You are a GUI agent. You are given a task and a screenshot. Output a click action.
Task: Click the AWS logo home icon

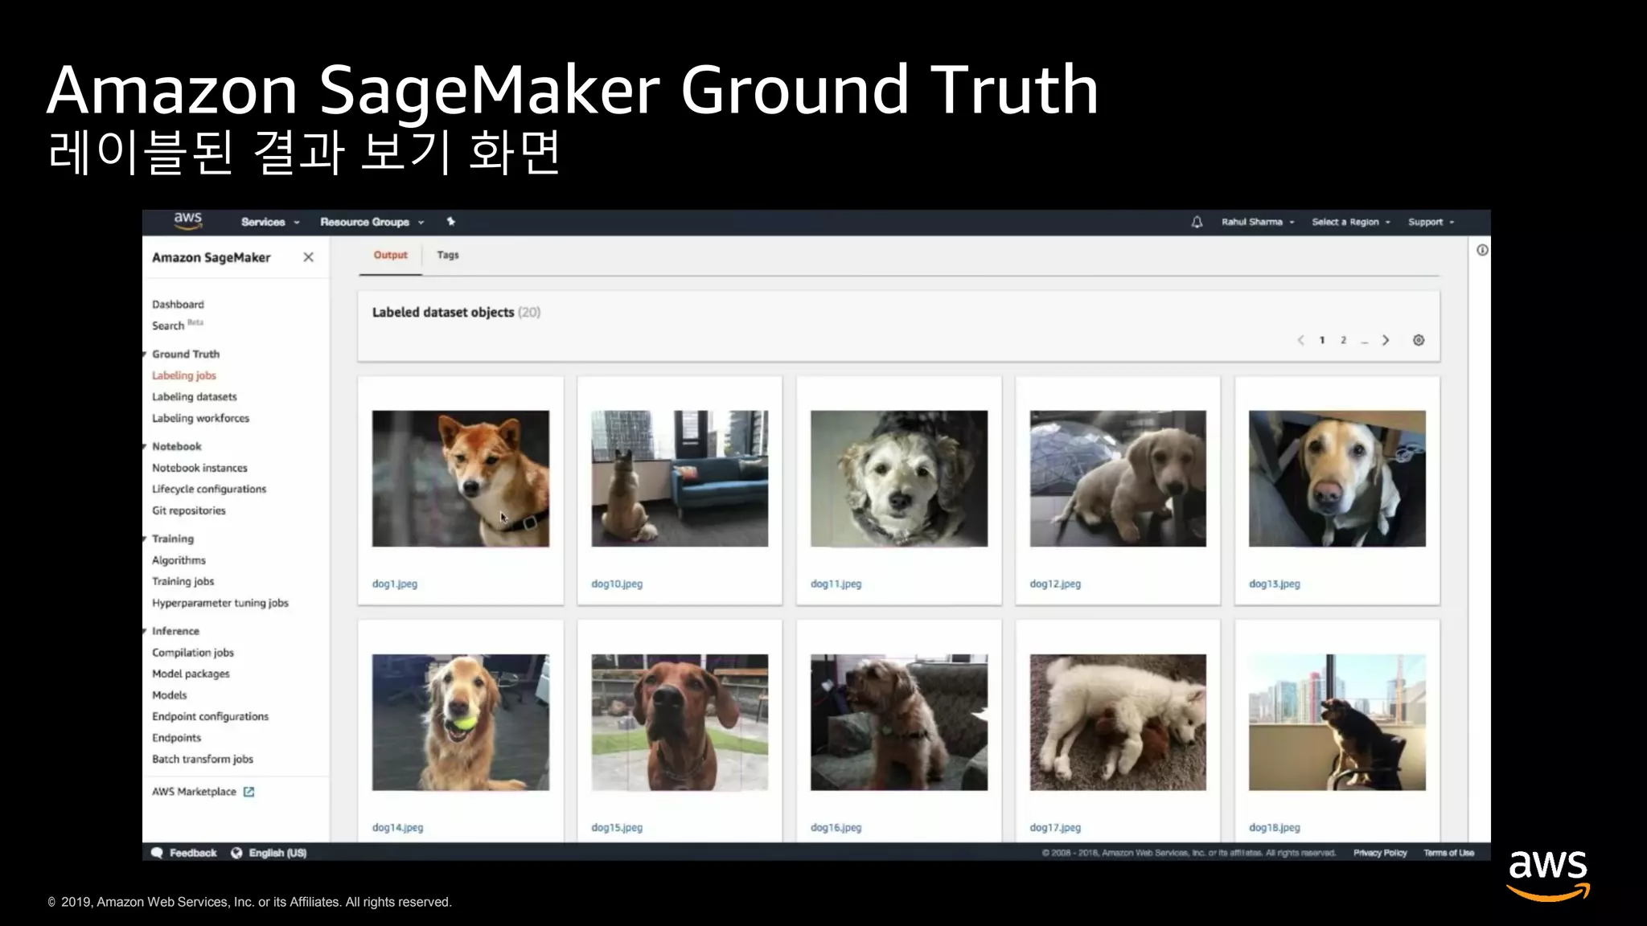187,220
